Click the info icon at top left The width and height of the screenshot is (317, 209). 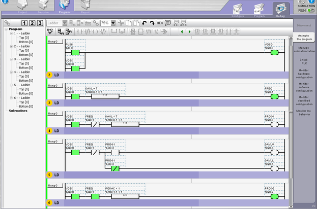(x=5, y=2)
